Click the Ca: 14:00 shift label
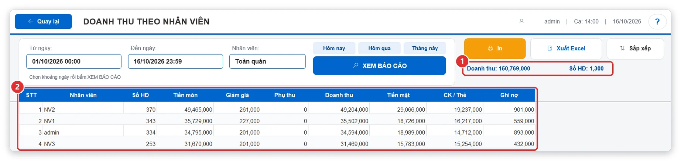The image size is (681, 161). click(586, 21)
